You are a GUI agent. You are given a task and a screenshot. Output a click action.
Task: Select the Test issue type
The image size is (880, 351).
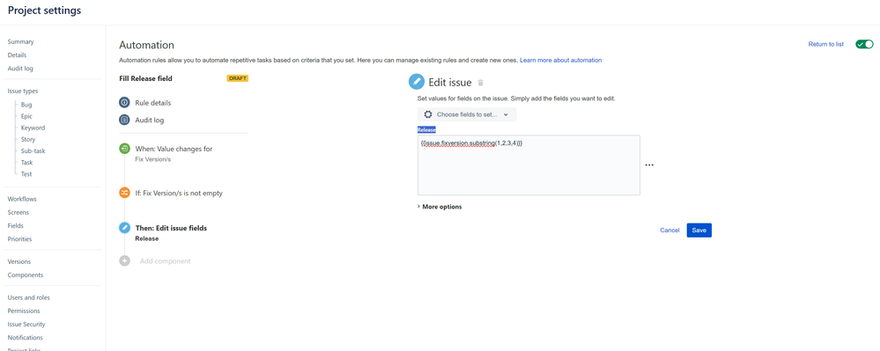(x=26, y=174)
